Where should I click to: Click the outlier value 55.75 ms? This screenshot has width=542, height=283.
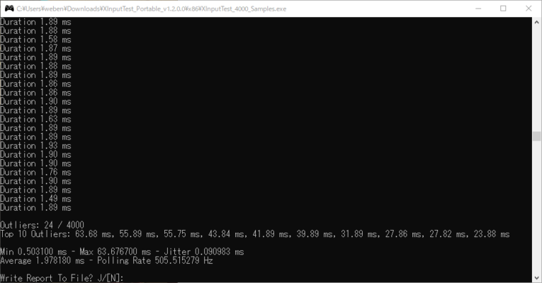click(x=182, y=234)
